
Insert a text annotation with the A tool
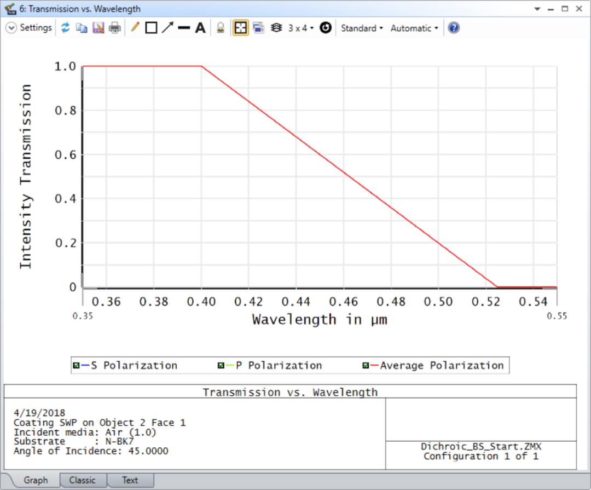tap(200, 27)
